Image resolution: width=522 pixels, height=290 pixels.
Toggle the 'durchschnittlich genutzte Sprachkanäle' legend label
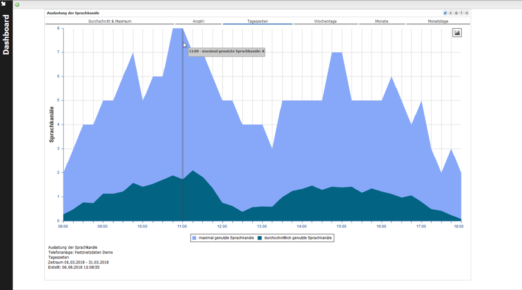[298, 238]
